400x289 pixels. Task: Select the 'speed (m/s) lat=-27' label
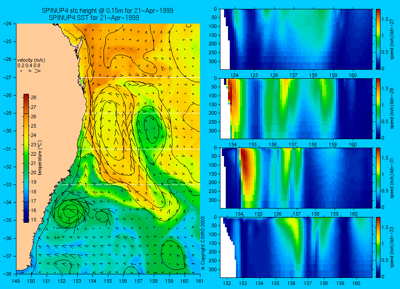pos(392,40)
